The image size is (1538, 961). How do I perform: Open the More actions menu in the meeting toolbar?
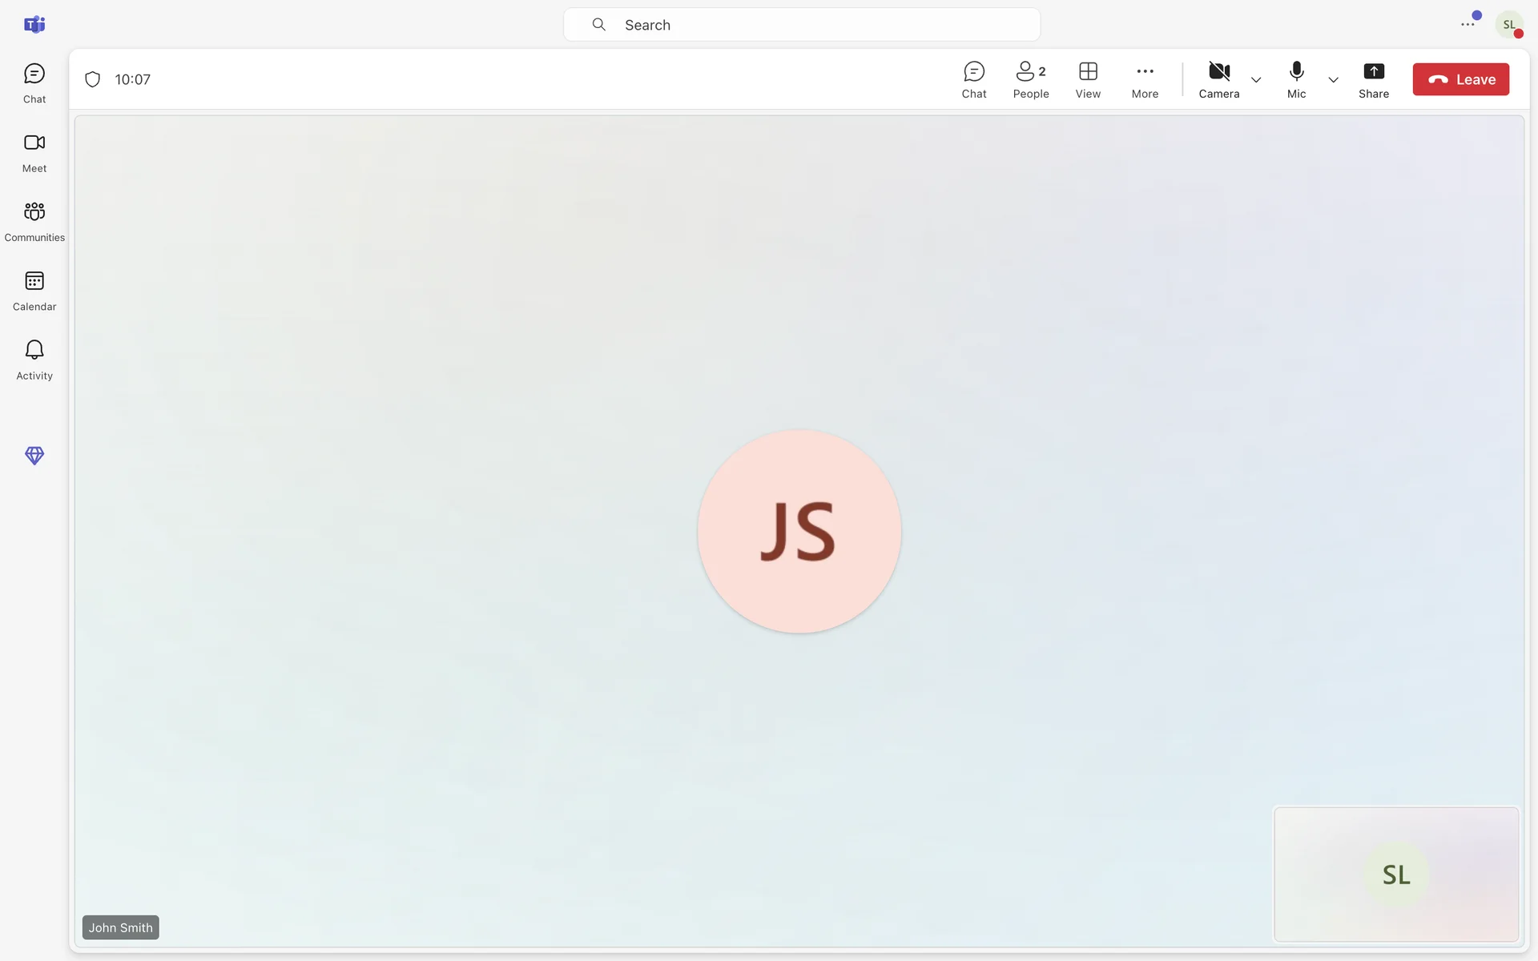pyautogui.click(x=1145, y=79)
